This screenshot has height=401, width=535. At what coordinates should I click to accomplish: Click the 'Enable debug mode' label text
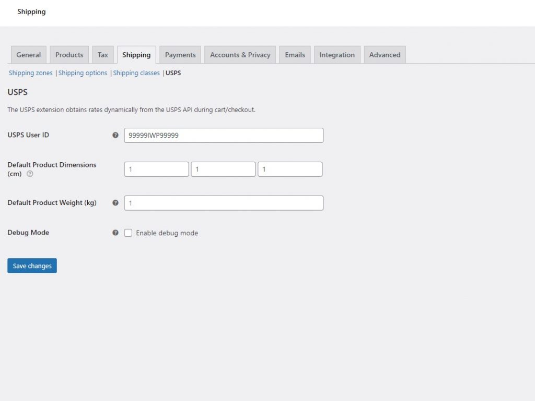167,233
